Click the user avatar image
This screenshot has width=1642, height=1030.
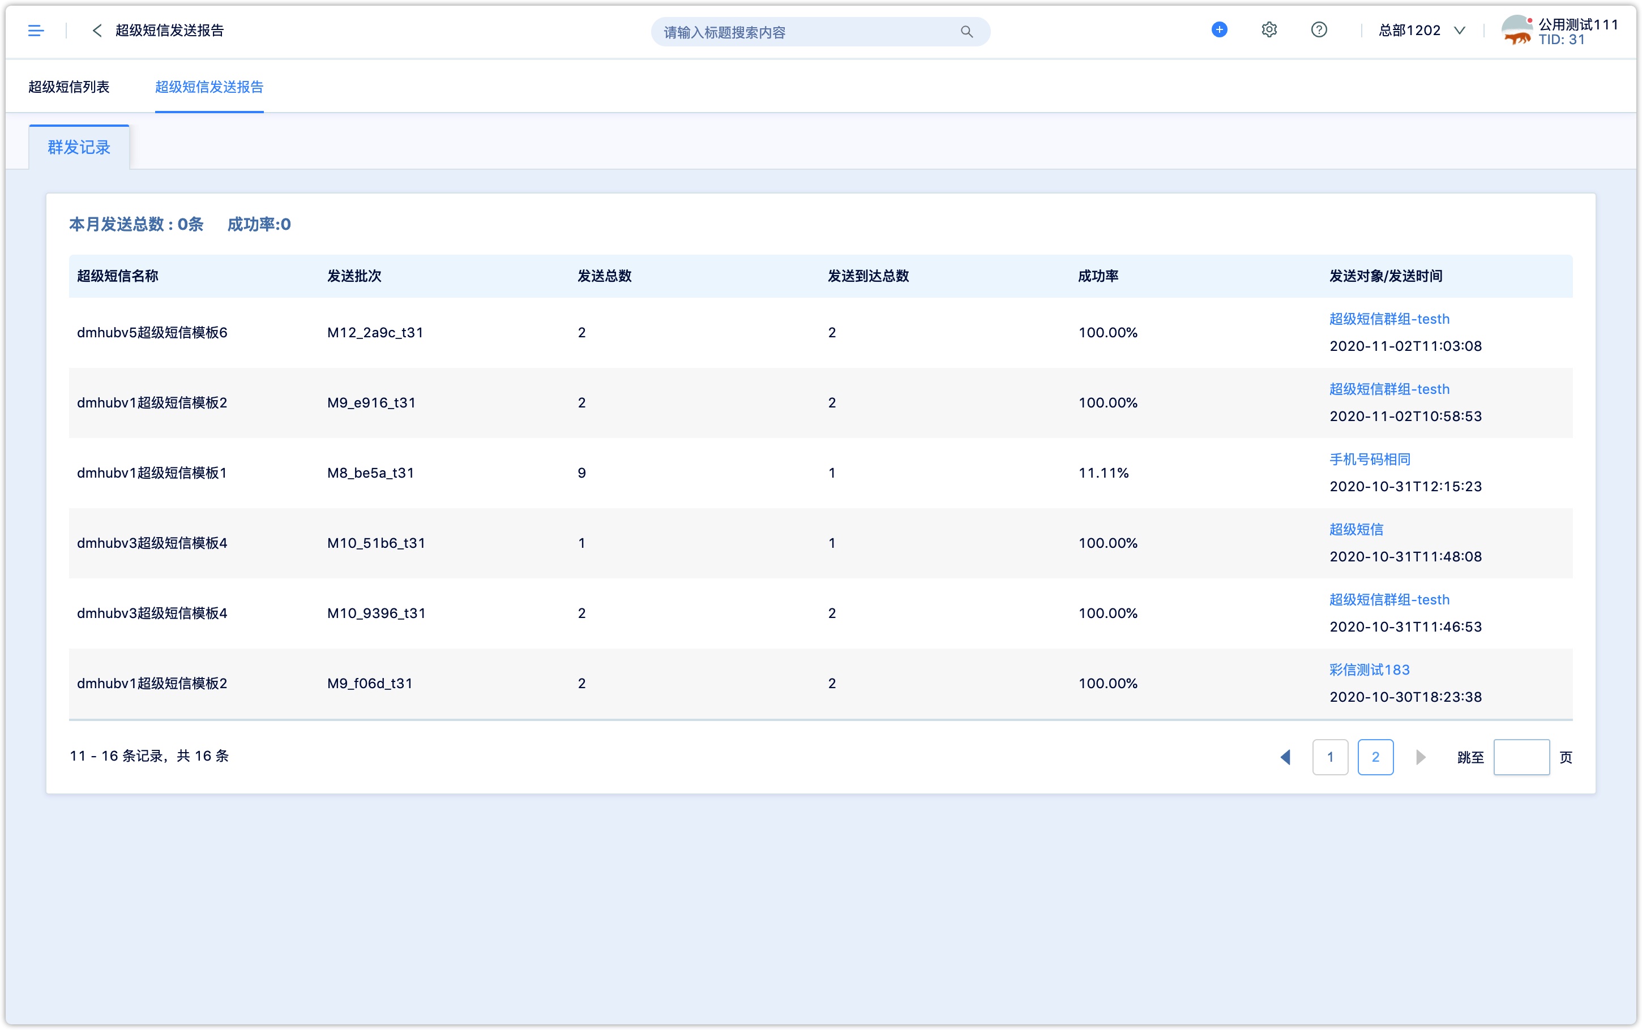[1517, 31]
